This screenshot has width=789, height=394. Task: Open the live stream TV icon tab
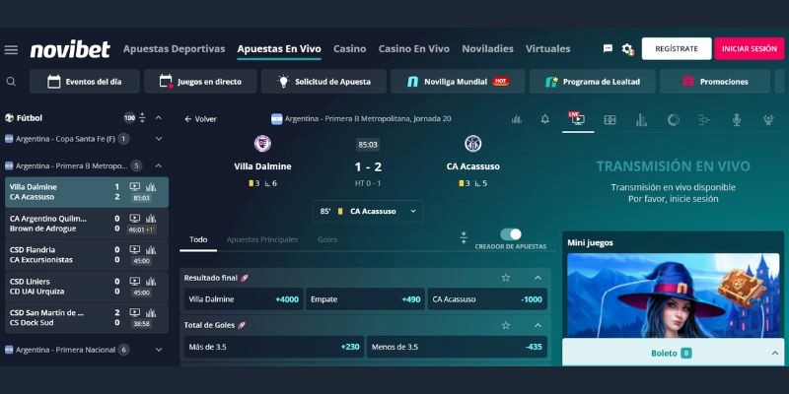click(x=577, y=119)
